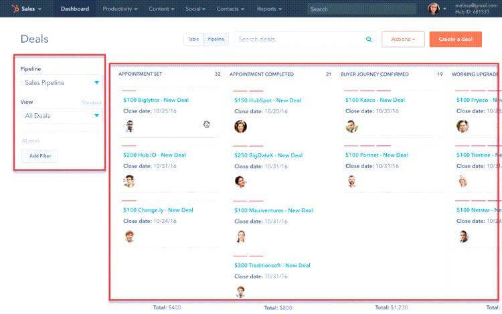This screenshot has height=314, width=502.
Task: Click owner avatar on Mauiventures deal
Action: coord(240,236)
